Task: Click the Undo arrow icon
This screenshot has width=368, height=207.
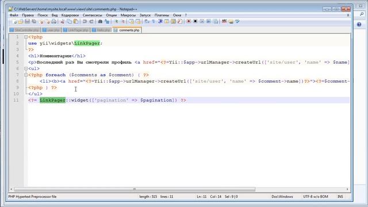Action: pyautogui.click(x=85, y=22)
